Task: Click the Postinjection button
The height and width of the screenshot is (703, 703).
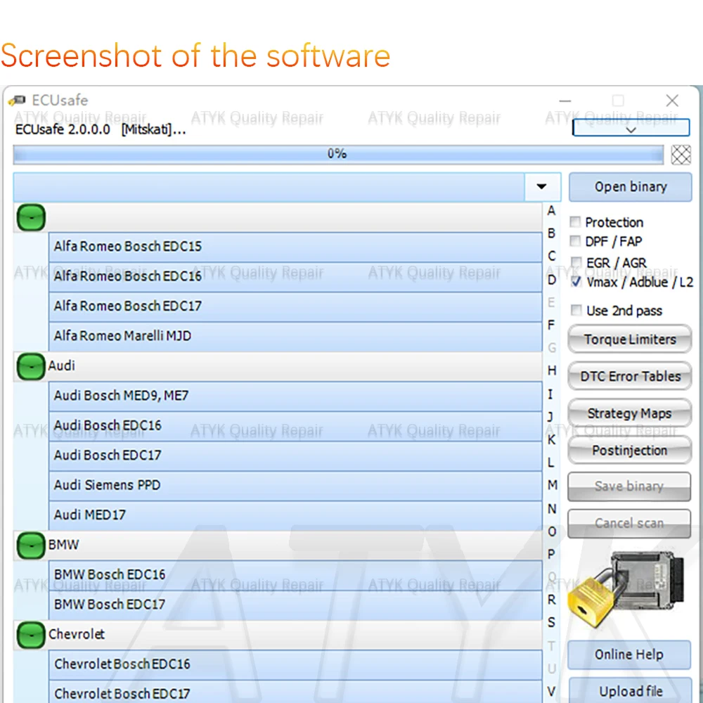Action: (x=629, y=450)
